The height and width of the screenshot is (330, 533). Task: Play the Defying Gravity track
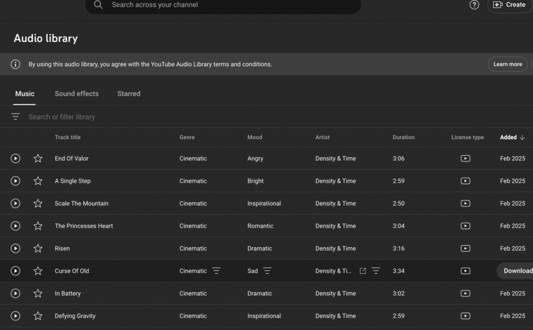click(x=15, y=316)
